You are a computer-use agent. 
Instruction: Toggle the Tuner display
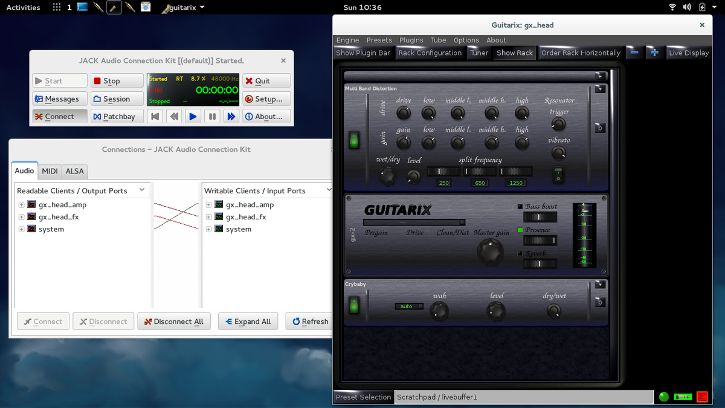pyautogui.click(x=479, y=53)
